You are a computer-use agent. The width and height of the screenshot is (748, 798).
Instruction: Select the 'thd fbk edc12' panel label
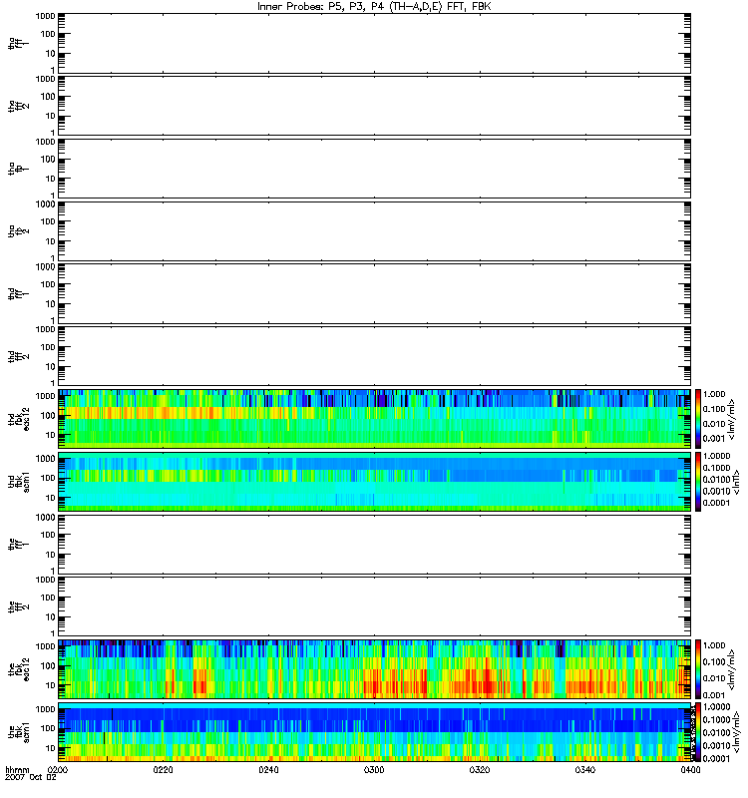point(19,419)
